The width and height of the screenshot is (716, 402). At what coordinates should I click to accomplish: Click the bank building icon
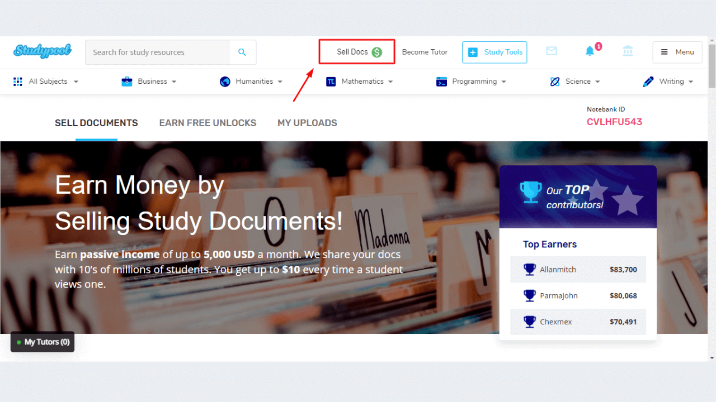[x=628, y=51]
